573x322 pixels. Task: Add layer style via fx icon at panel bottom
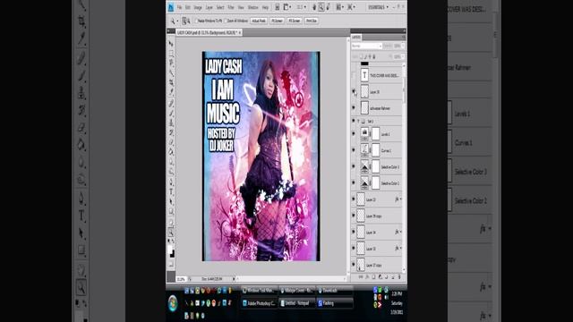click(367, 277)
